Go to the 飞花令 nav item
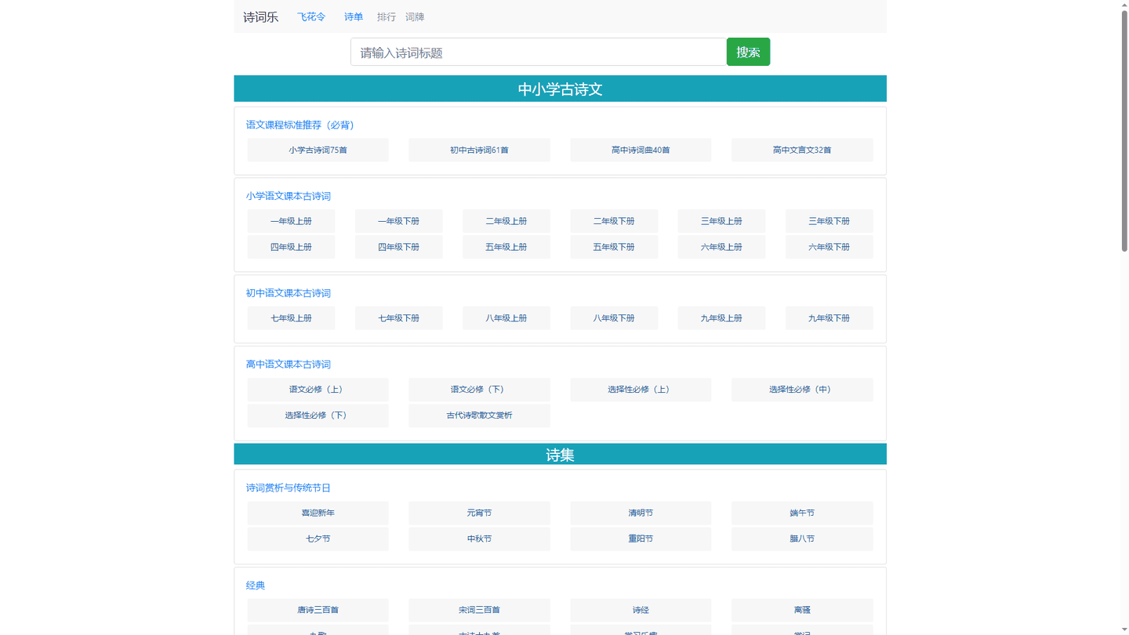The width and height of the screenshot is (1129, 635). coord(311,16)
